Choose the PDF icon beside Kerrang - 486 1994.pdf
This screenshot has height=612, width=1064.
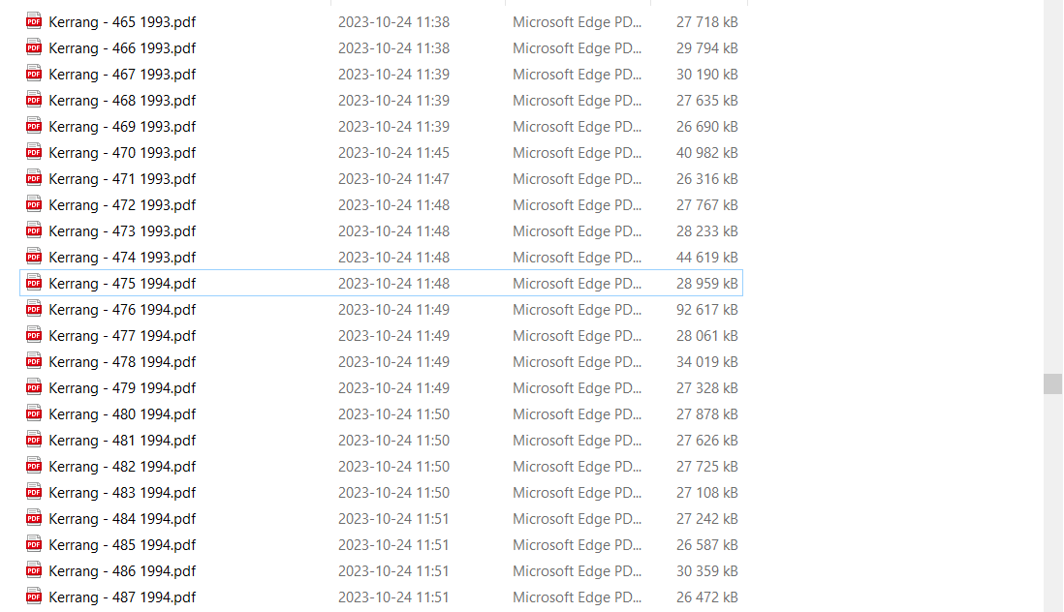[33, 570]
